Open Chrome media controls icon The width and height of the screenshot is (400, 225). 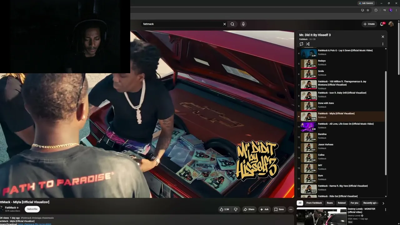[385, 10]
